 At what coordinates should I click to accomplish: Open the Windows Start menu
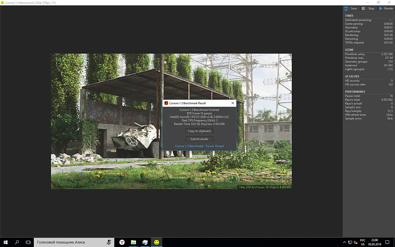(6, 242)
